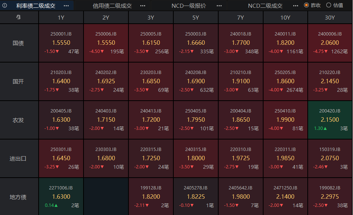
Task: Open the more options dots for 信用债二级成交
Action: (x=143, y=6)
